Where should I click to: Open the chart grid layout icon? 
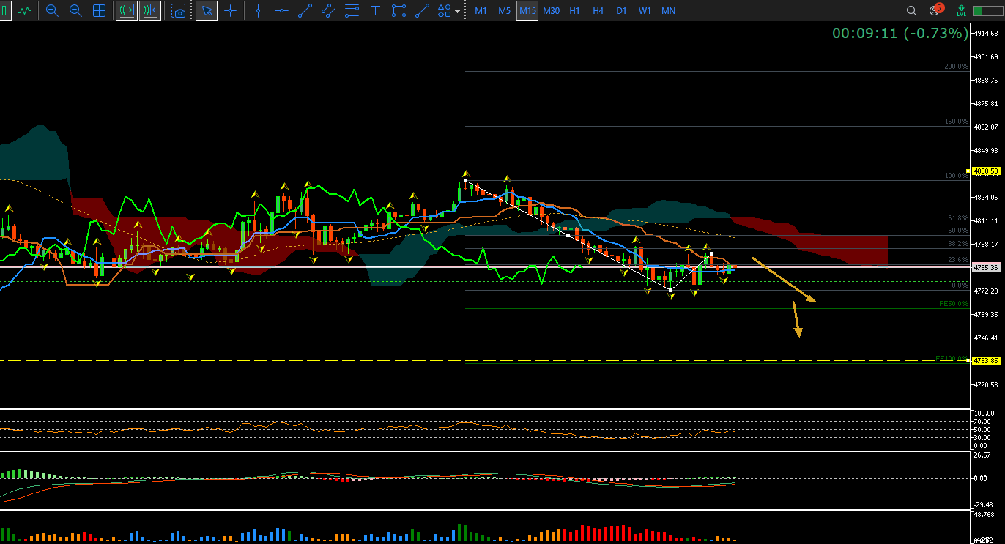[x=99, y=11]
